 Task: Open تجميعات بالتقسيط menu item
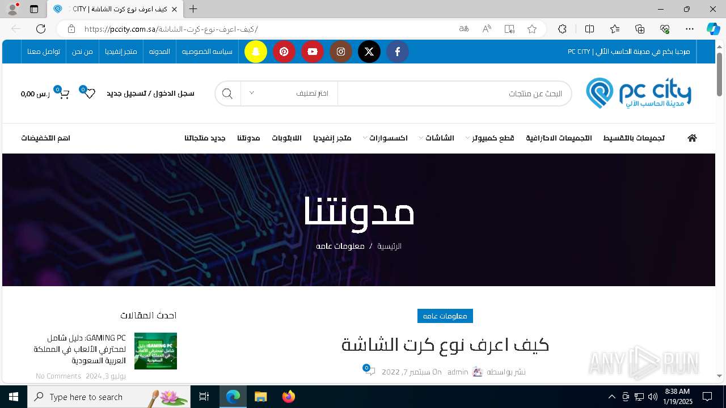[x=634, y=138]
